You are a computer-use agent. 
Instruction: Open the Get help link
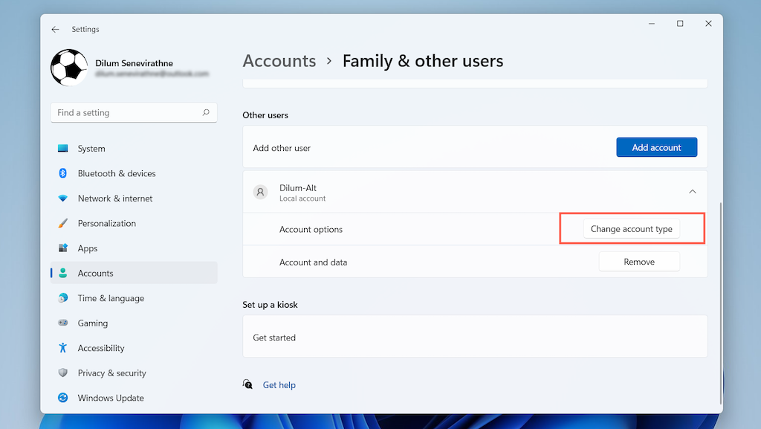279,385
